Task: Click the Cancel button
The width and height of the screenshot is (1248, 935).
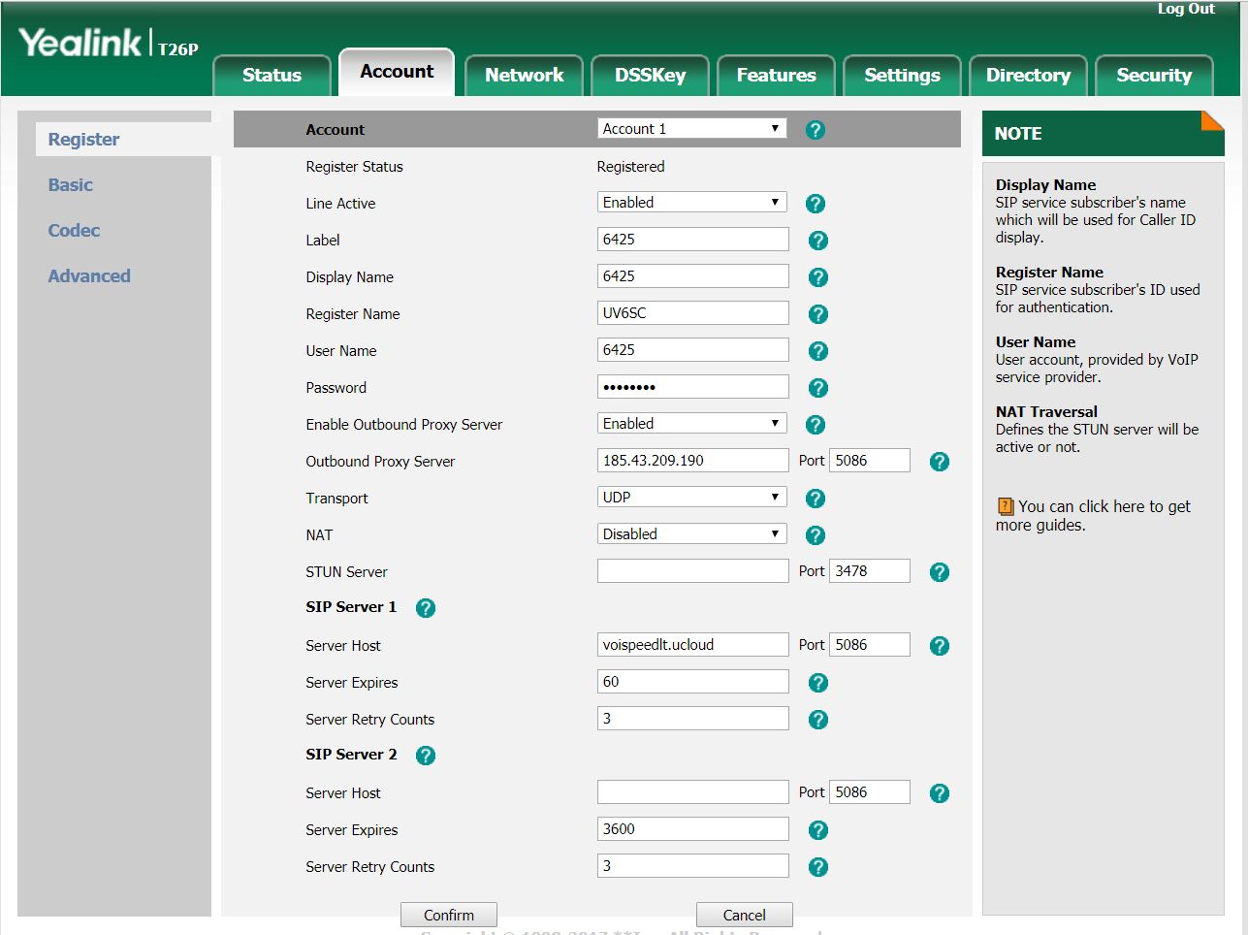Action: 744,915
